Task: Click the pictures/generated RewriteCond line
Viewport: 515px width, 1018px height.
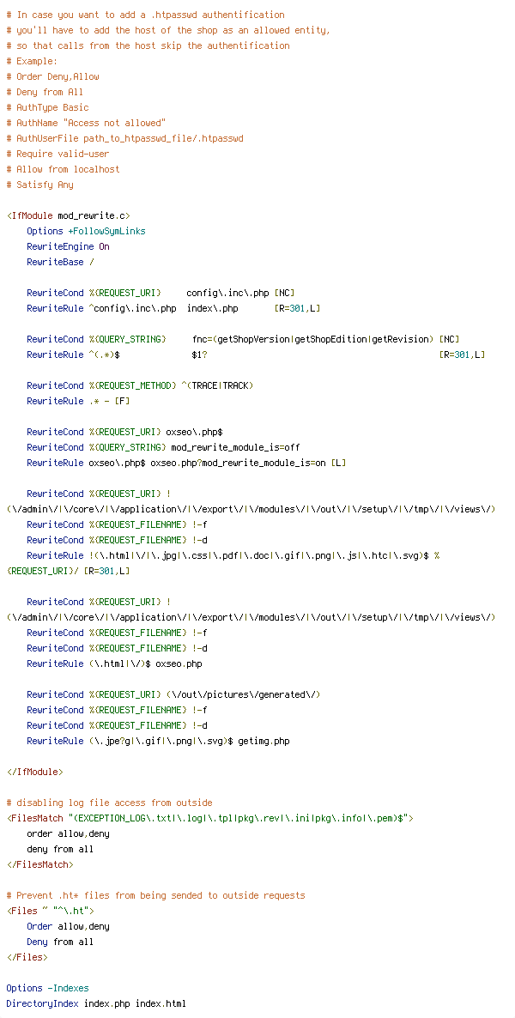Action: point(173,694)
